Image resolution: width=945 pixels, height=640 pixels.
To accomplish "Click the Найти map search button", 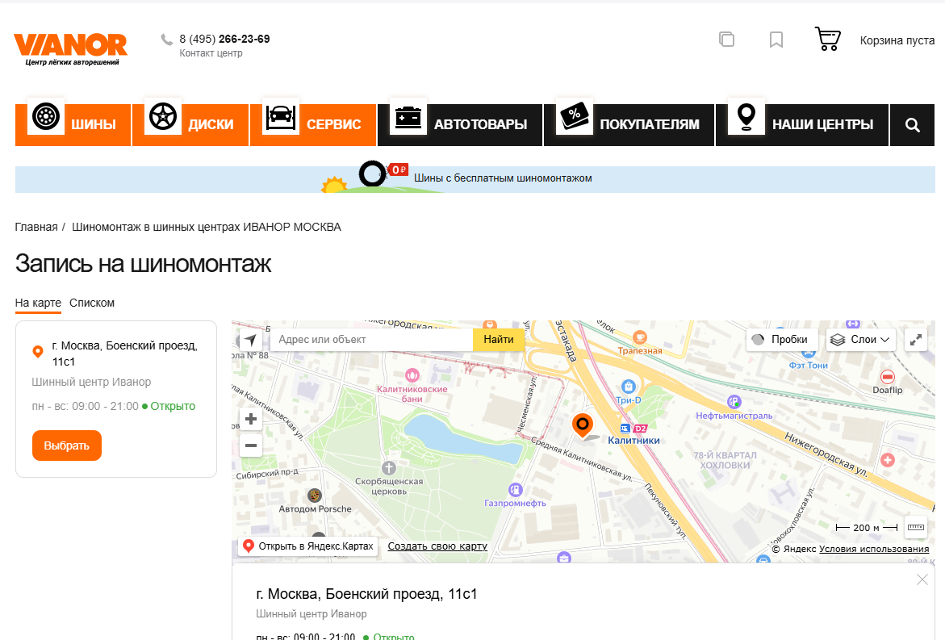I will [499, 340].
